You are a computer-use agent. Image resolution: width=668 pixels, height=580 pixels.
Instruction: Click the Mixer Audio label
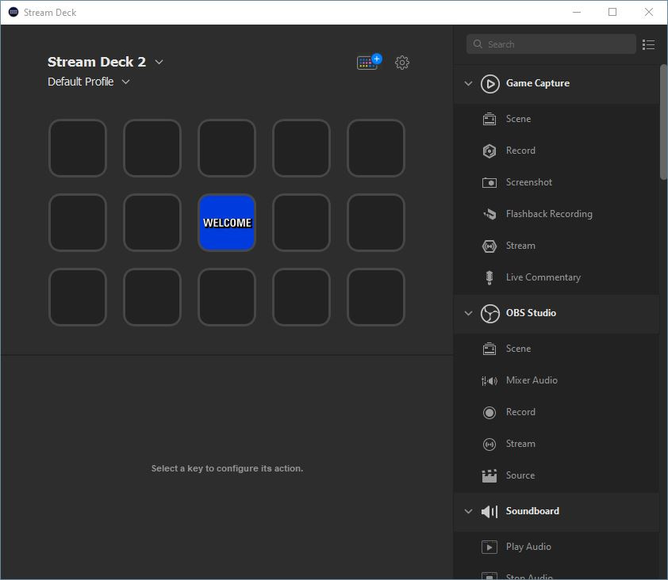click(x=532, y=380)
